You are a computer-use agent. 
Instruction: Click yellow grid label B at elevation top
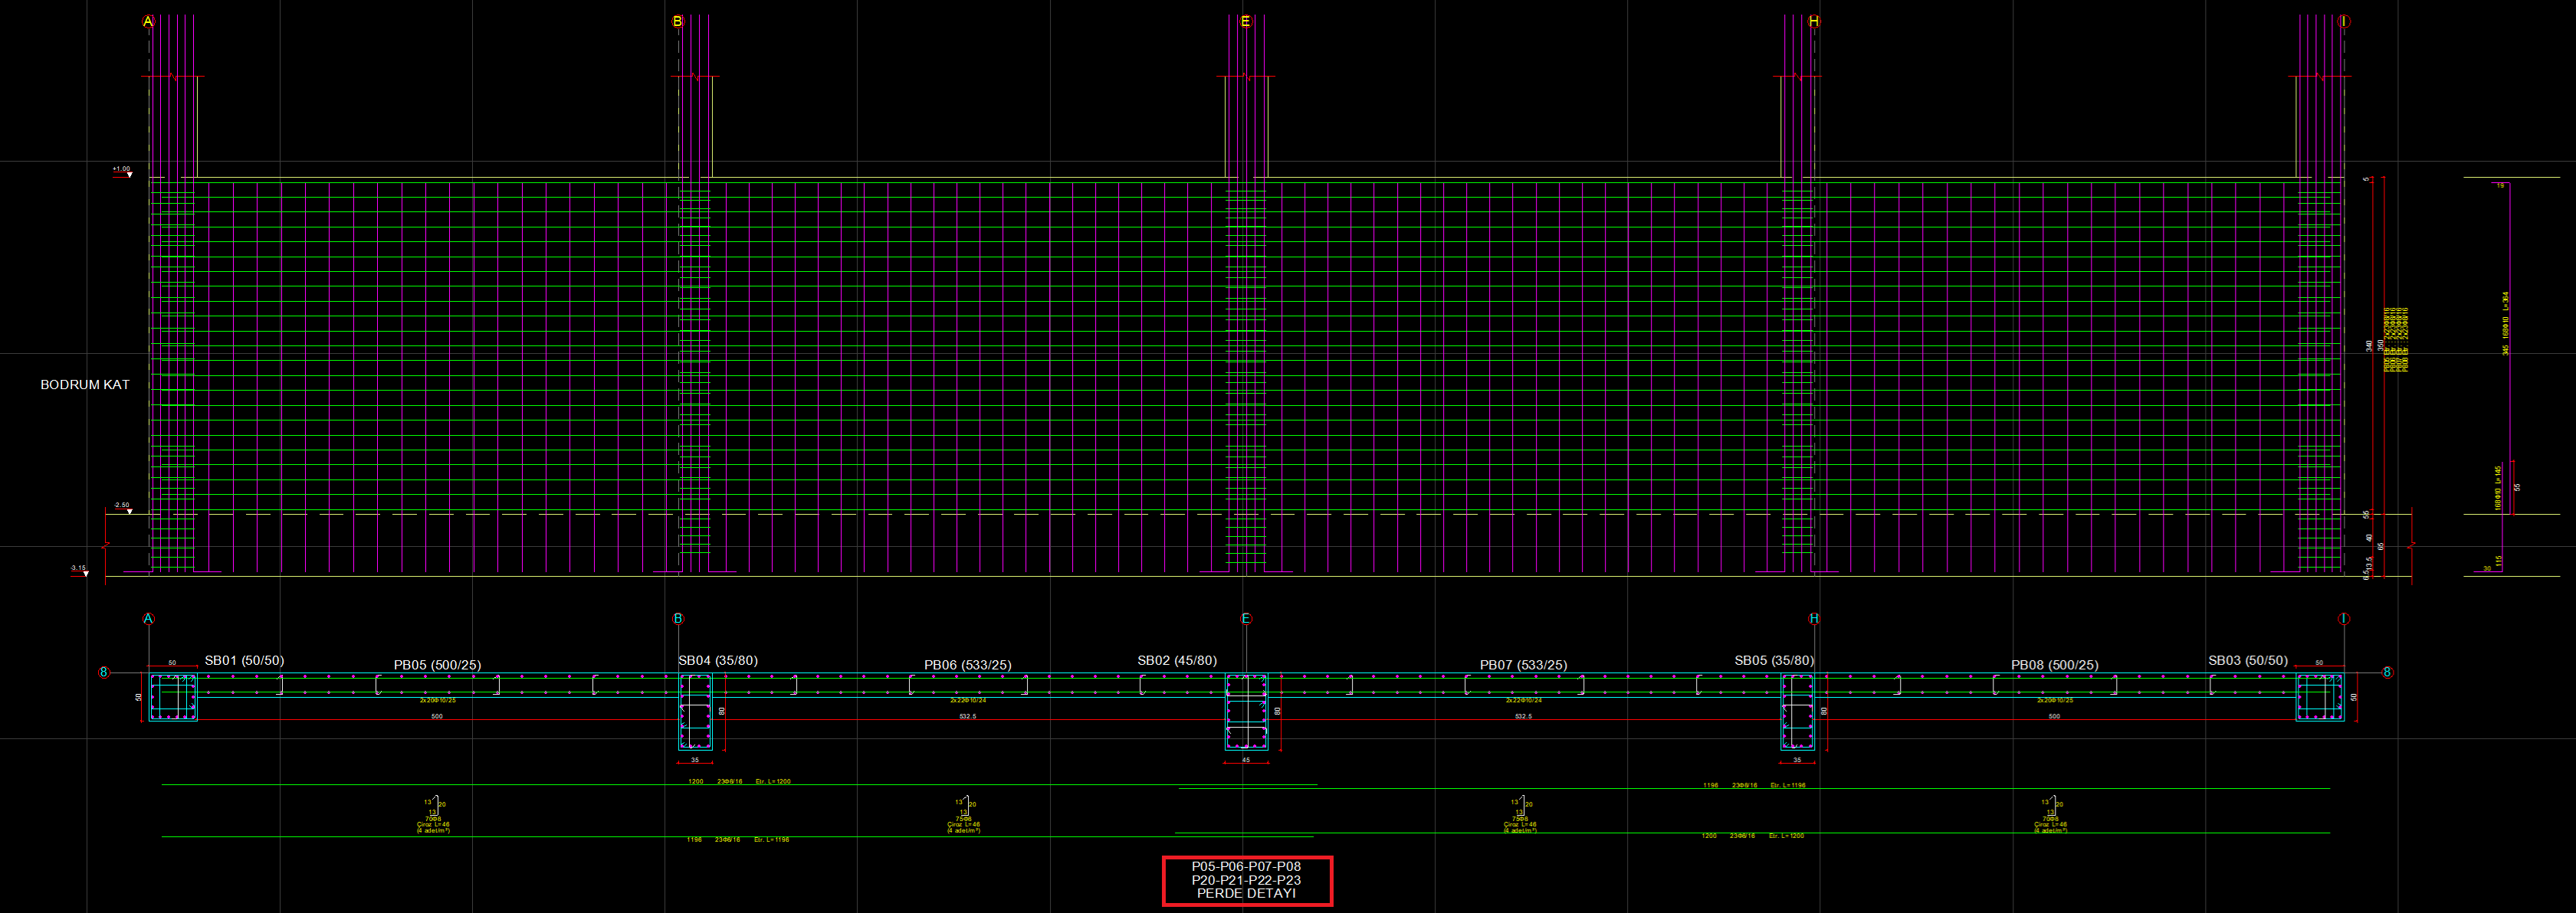coord(677,21)
